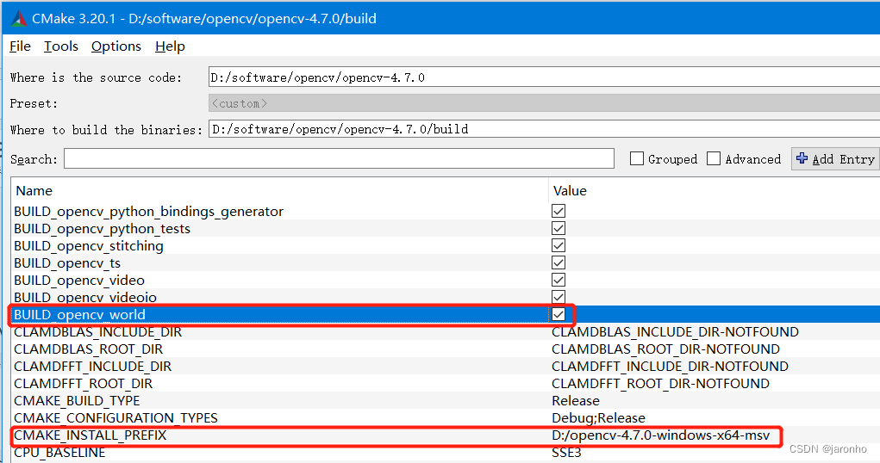Select the CLAMDBLAS_ROOT_DIR entry name

88,349
